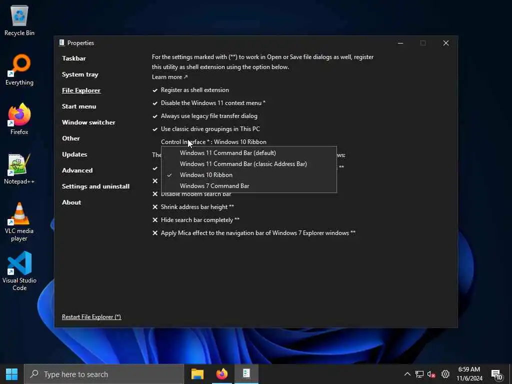Click the Properties window title icon
The width and height of the screenshot is (512, 384).
pos(61,43)
